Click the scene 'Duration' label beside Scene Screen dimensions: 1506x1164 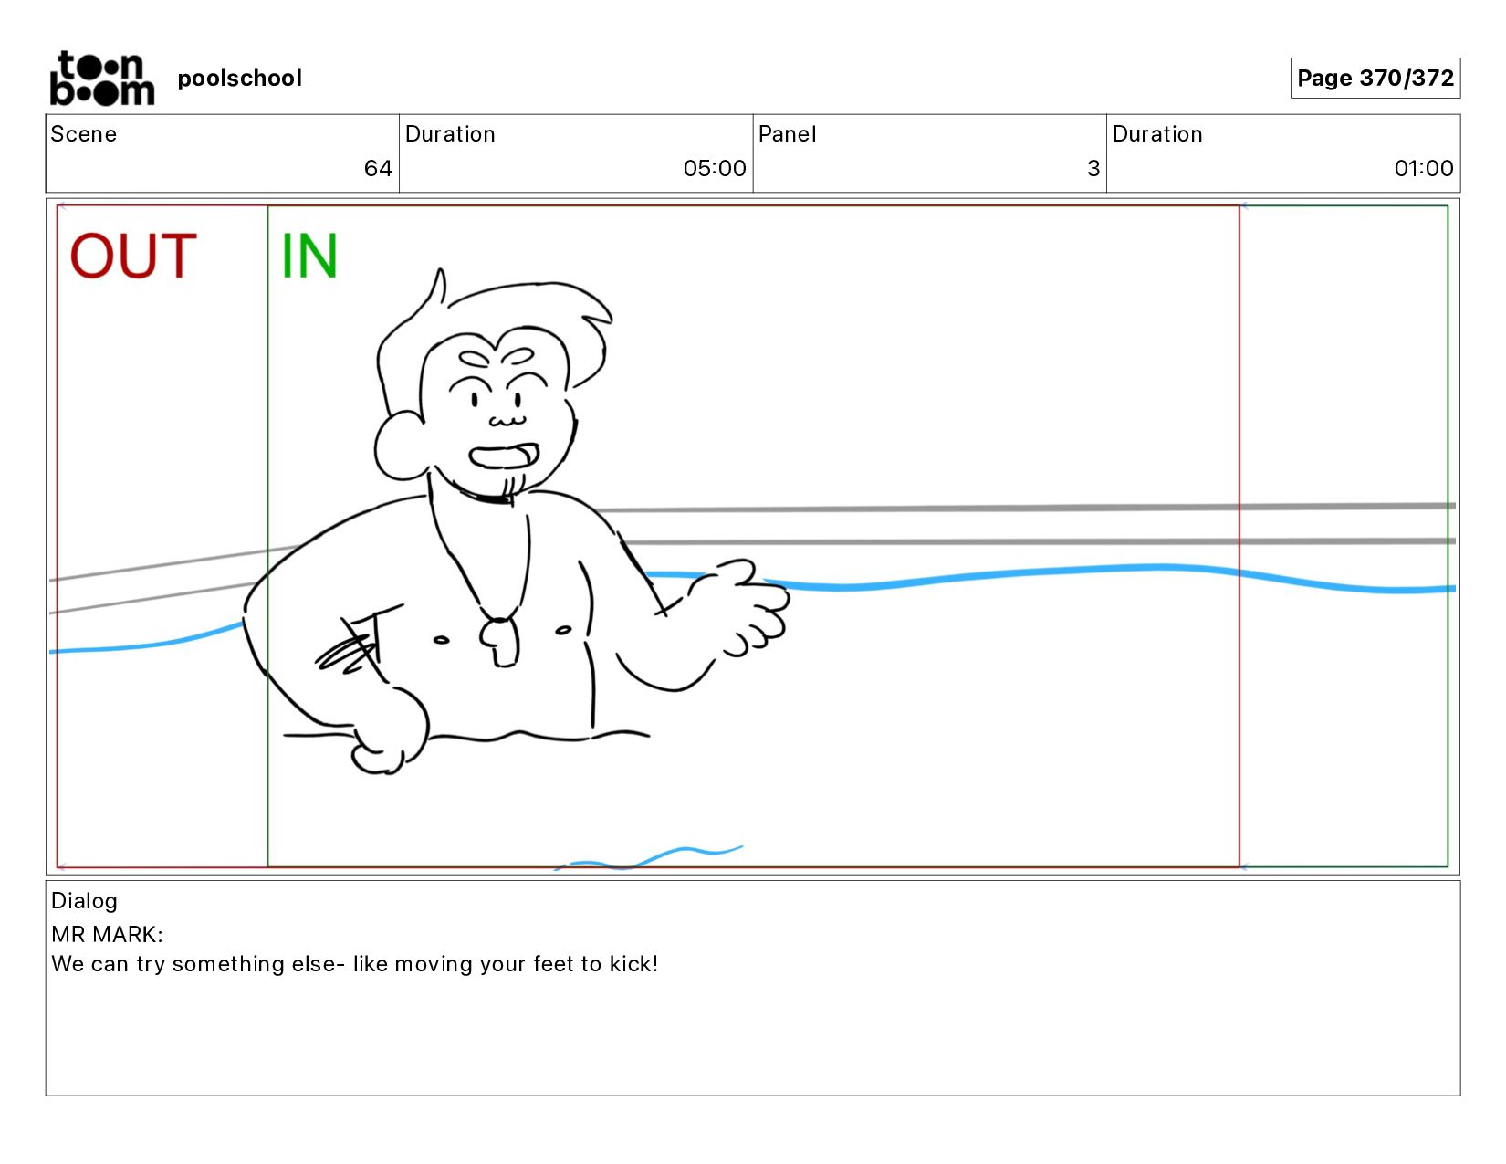[450, 134]
